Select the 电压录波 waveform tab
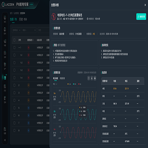This screenshot has width=148, height=148. [55, 78]
